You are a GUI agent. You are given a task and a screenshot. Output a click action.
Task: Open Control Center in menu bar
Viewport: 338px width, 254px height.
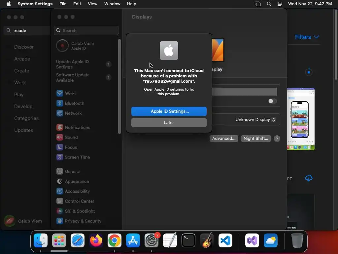pyautogui.click(x=280, y=4)
